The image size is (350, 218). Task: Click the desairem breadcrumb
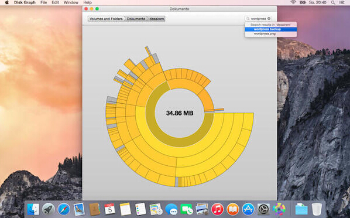point(156,19)
